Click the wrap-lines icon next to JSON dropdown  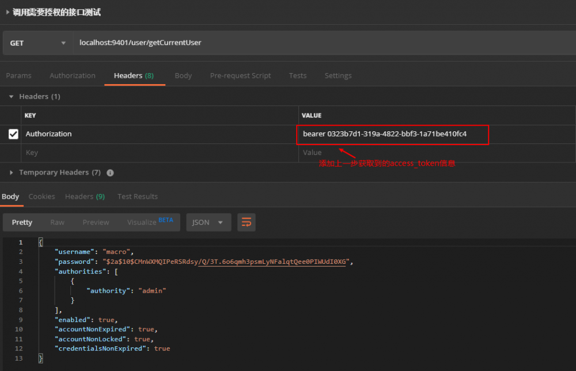247,222
